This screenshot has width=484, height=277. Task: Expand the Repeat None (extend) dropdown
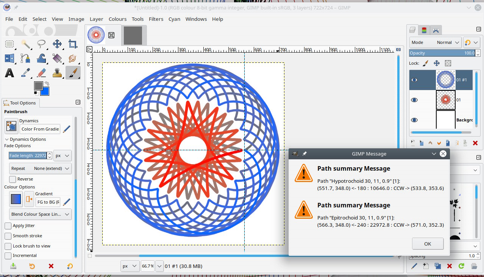(x=40, y=168)
